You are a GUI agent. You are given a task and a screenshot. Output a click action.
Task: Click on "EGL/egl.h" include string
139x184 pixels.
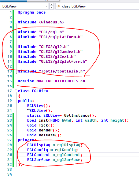(x=51, y=32)
